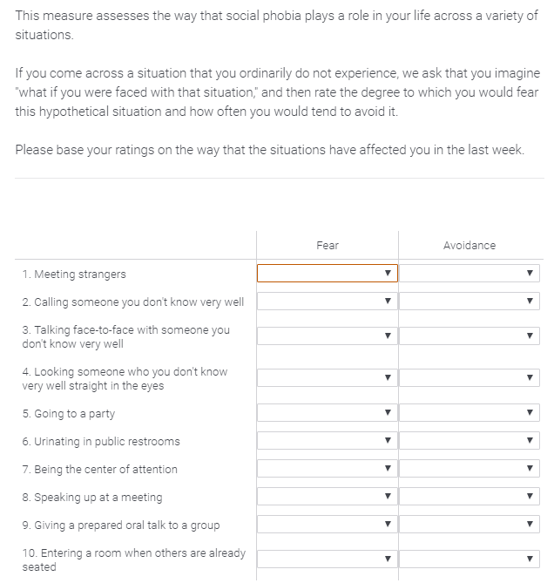Choose Avoidance rating for Going to a party

pos(470,413)
